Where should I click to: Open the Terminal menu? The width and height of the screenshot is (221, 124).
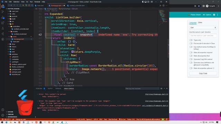pos(37,2)
